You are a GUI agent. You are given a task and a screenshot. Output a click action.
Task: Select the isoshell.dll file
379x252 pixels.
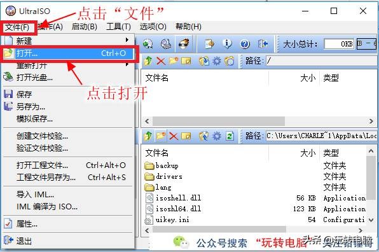(173, 198)
